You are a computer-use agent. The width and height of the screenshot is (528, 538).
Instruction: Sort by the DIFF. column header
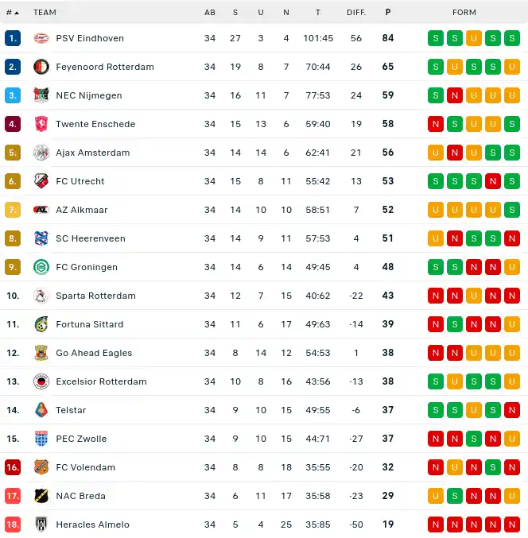(x=356, y=13)
